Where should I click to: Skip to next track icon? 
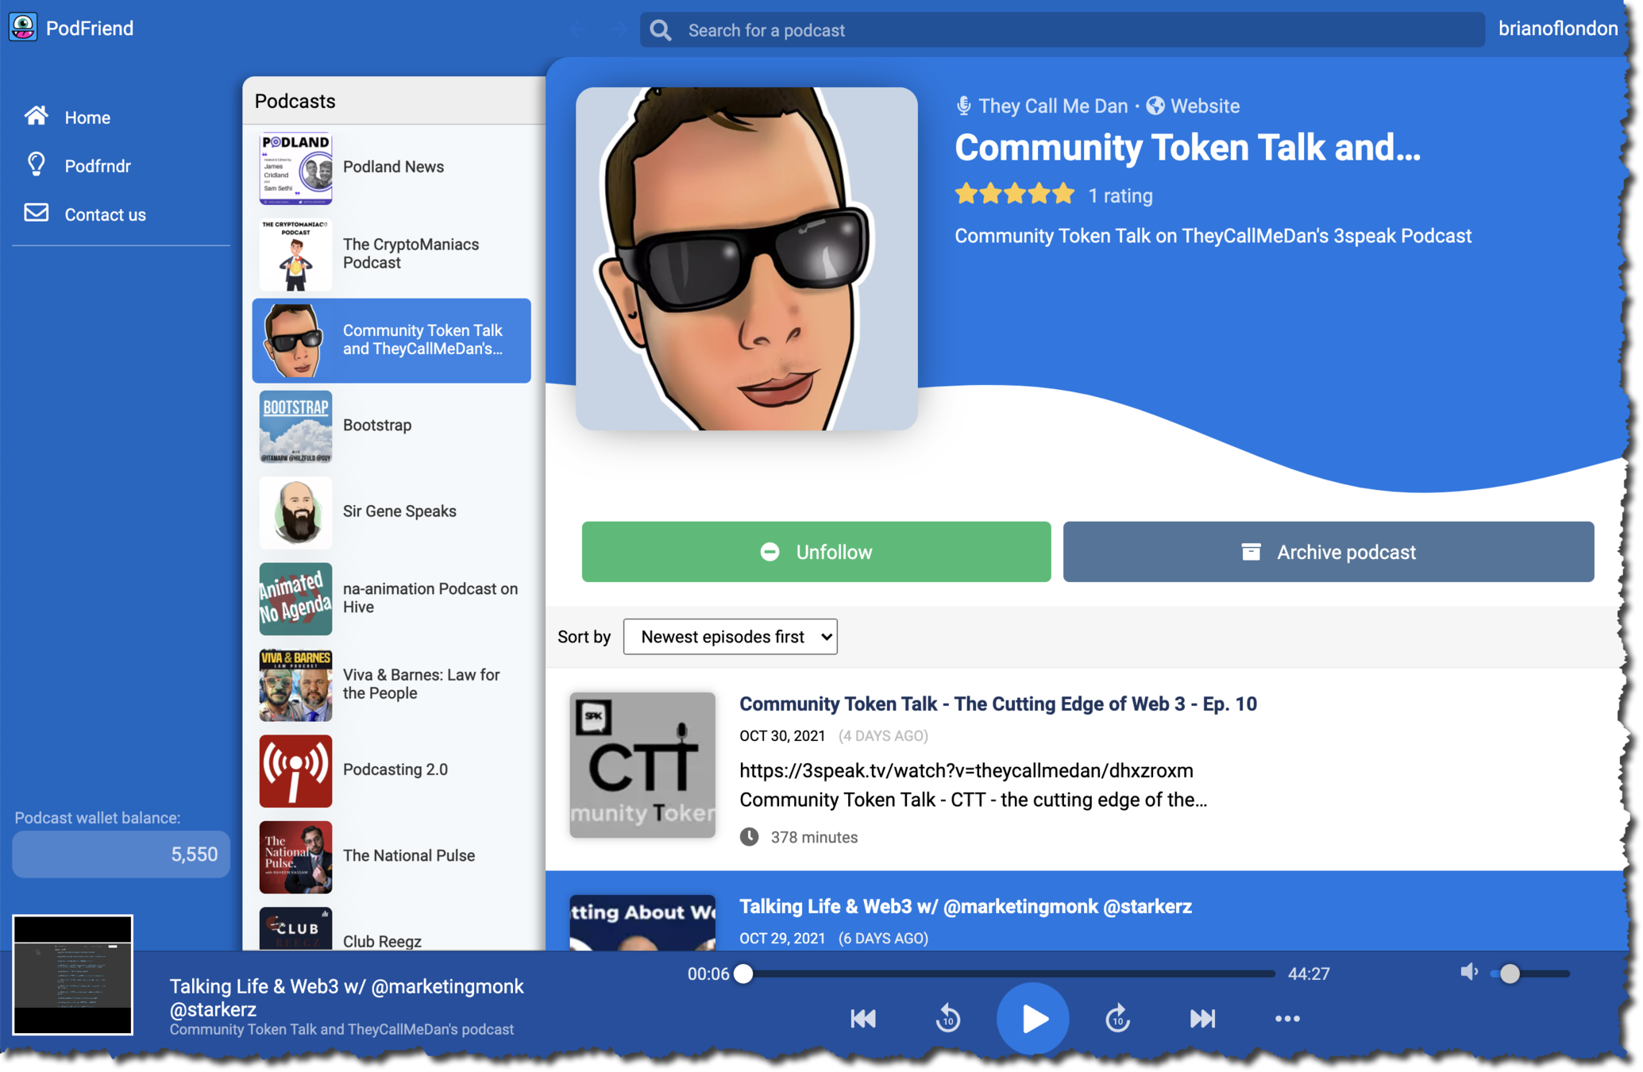[x=1202, y=1018]
